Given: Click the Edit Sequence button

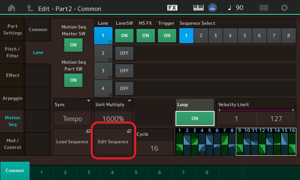Looking at the screenshot, I should point(113,142).
